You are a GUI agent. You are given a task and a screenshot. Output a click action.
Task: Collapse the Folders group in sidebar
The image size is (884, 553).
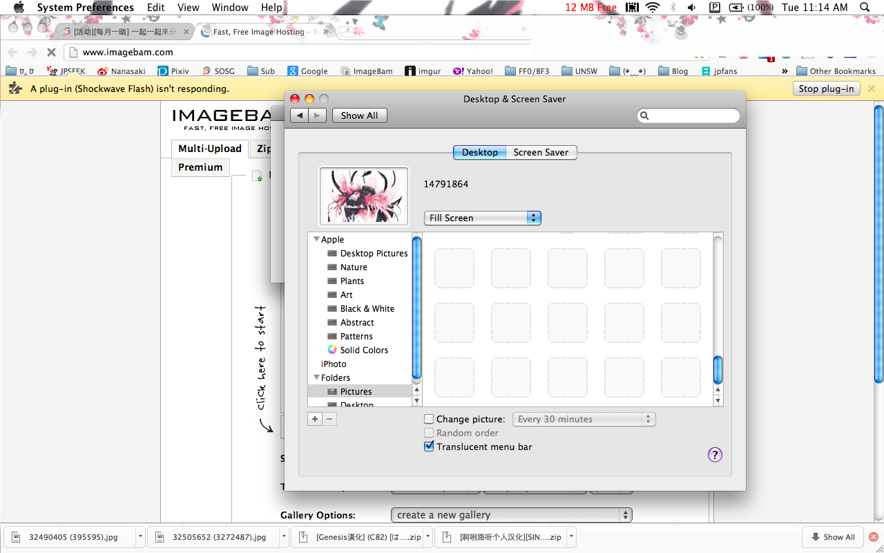[x=316, y=377]
